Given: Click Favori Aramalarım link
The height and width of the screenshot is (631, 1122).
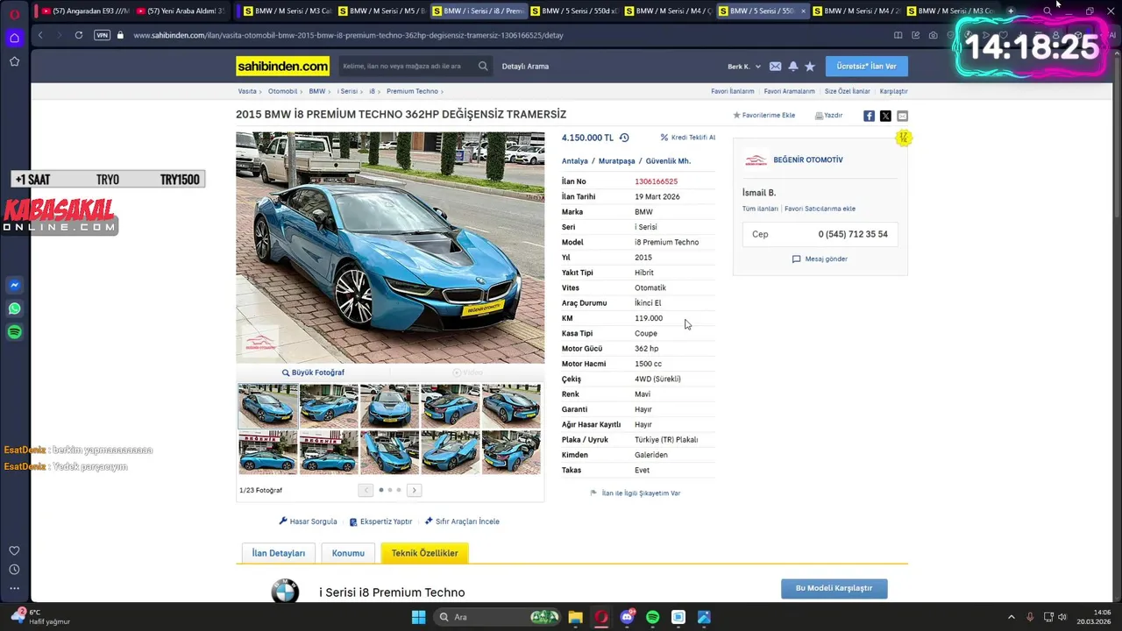Looking at the screenshot, I should tap(789, 91).
